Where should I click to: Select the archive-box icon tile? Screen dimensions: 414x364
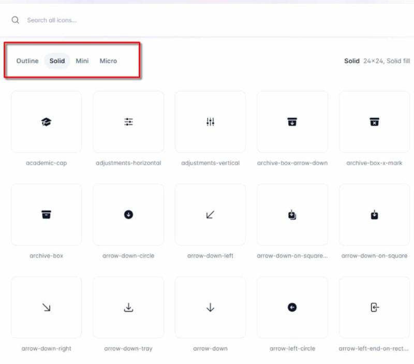[x=46, y=215]
